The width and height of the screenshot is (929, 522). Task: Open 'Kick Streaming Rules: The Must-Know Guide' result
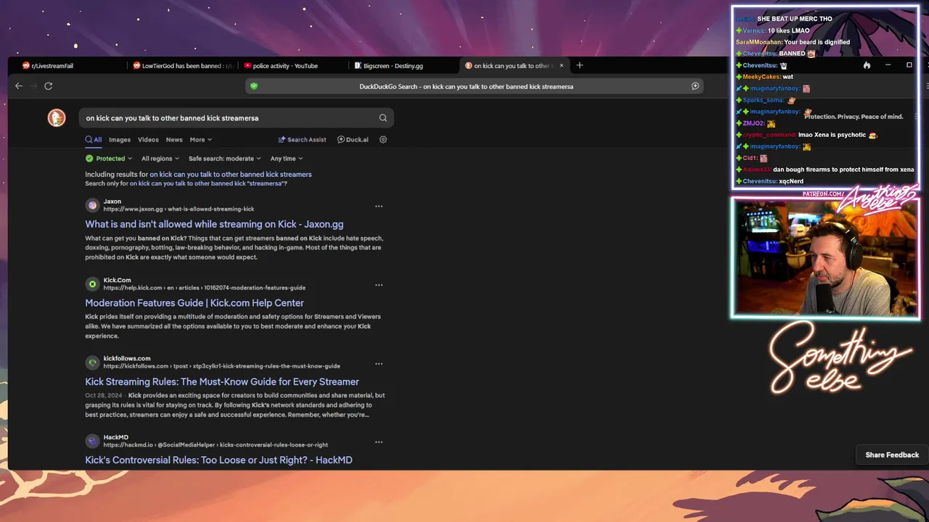[x=222, y=382]
